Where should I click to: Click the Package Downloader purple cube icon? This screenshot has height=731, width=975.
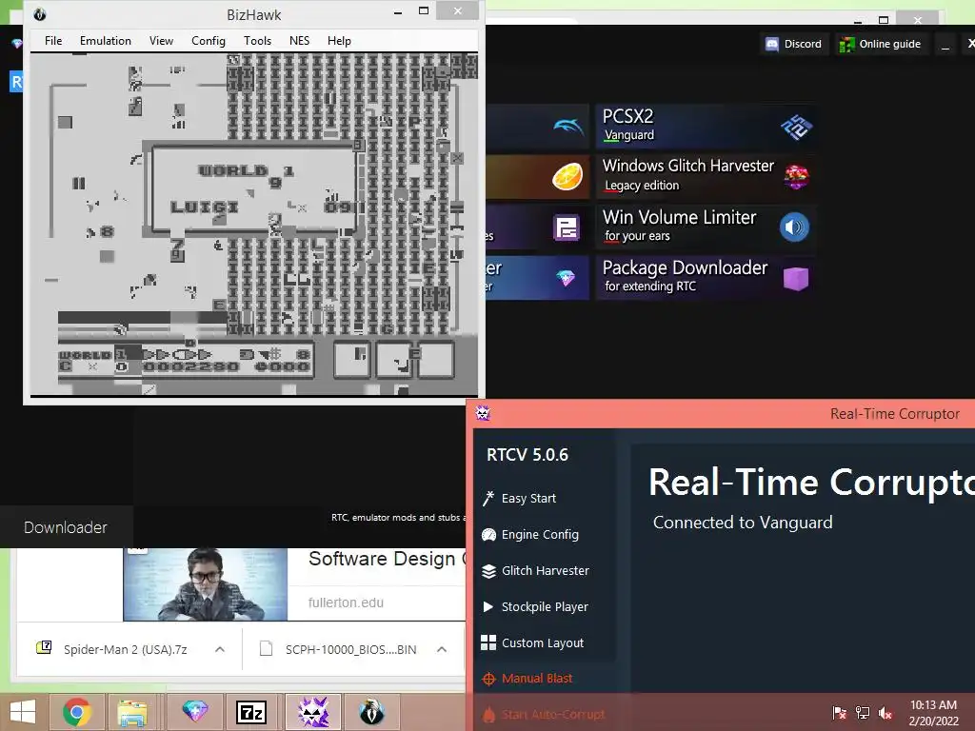click(x=796, y=279)
